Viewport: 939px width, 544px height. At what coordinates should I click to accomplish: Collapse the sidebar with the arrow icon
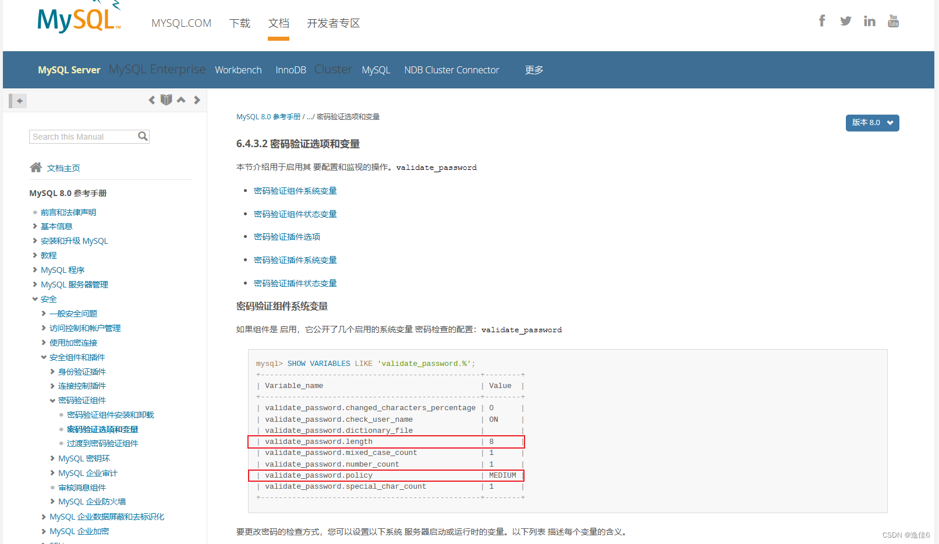(x=17, y=101)
